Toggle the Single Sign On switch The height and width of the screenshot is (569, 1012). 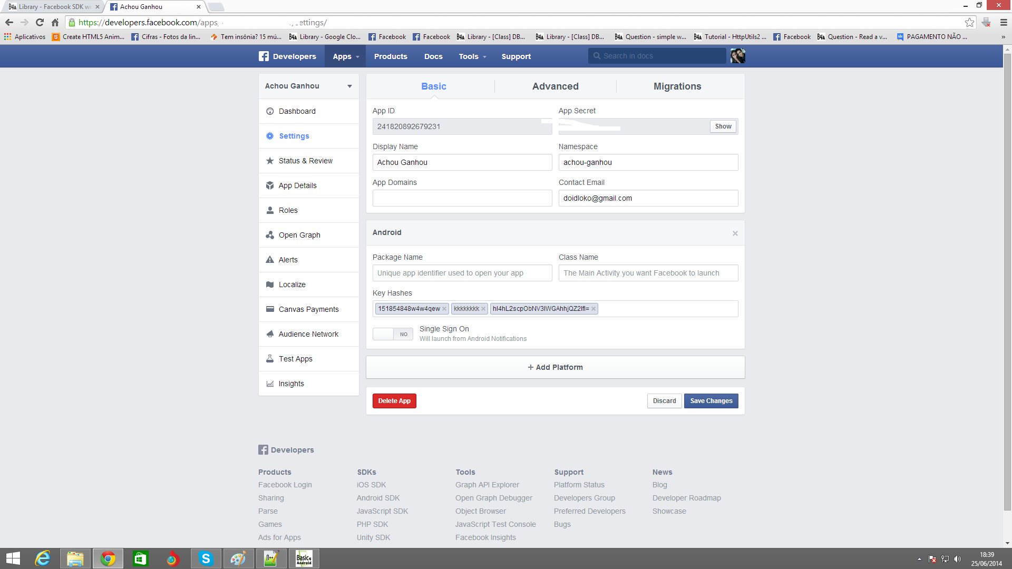[x=393, y=334]
